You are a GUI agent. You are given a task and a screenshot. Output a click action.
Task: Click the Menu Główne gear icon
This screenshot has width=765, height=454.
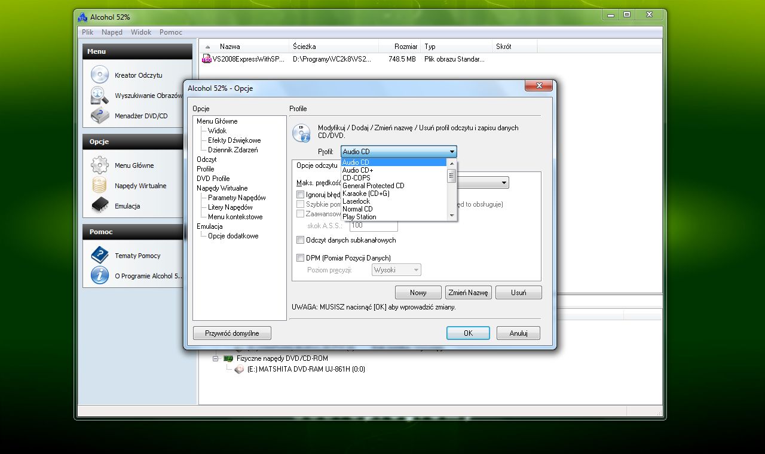coord(99,165)
